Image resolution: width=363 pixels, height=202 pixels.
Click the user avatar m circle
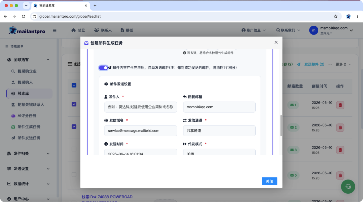(x=314, y=30)
